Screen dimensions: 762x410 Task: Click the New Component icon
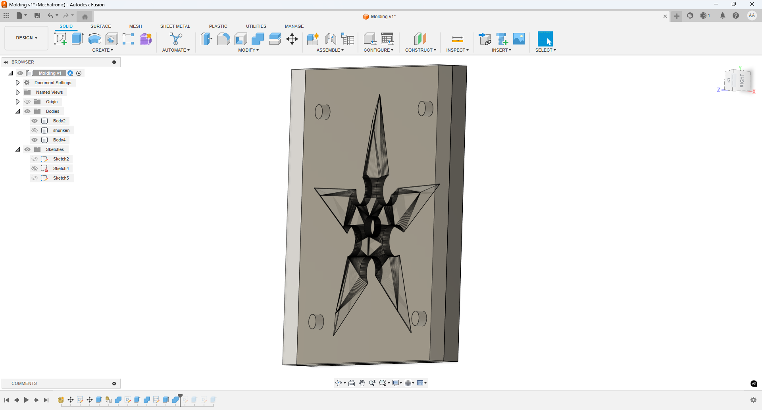click(313, 39)
